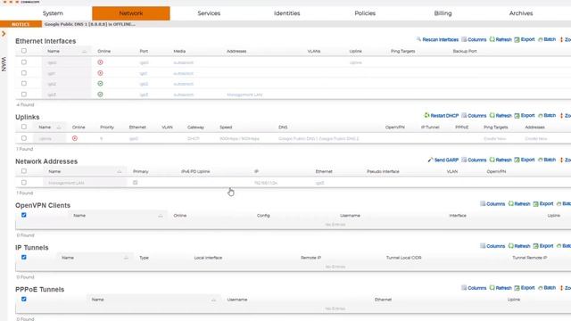Go to the Identities tab
The image size is (571, 321).
coord(287,13)
